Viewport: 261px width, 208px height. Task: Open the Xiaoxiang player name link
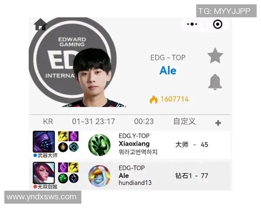[134, 143]
